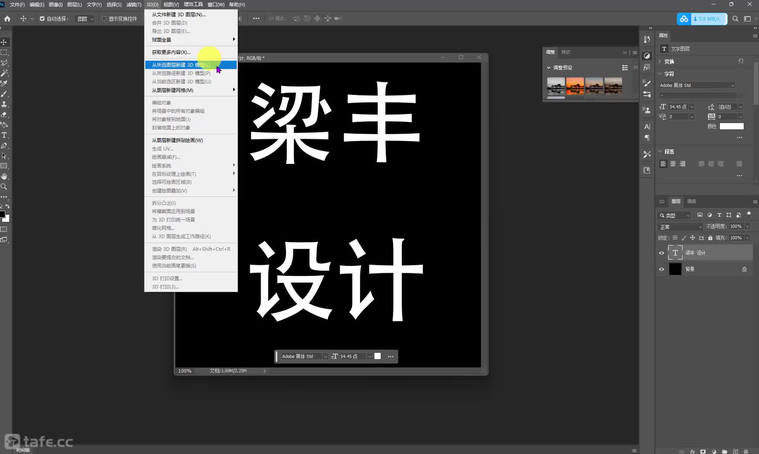This screenshot has width=759, height=454.
Task: Select the Brush tool
Action: point(4,94)
